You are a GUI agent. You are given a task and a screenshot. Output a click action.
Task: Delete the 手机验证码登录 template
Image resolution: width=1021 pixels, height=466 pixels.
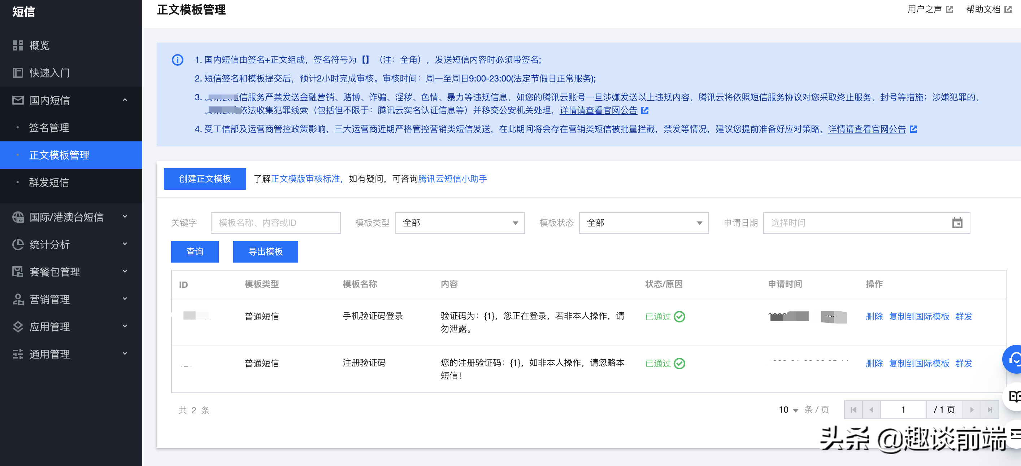[874, 317]
